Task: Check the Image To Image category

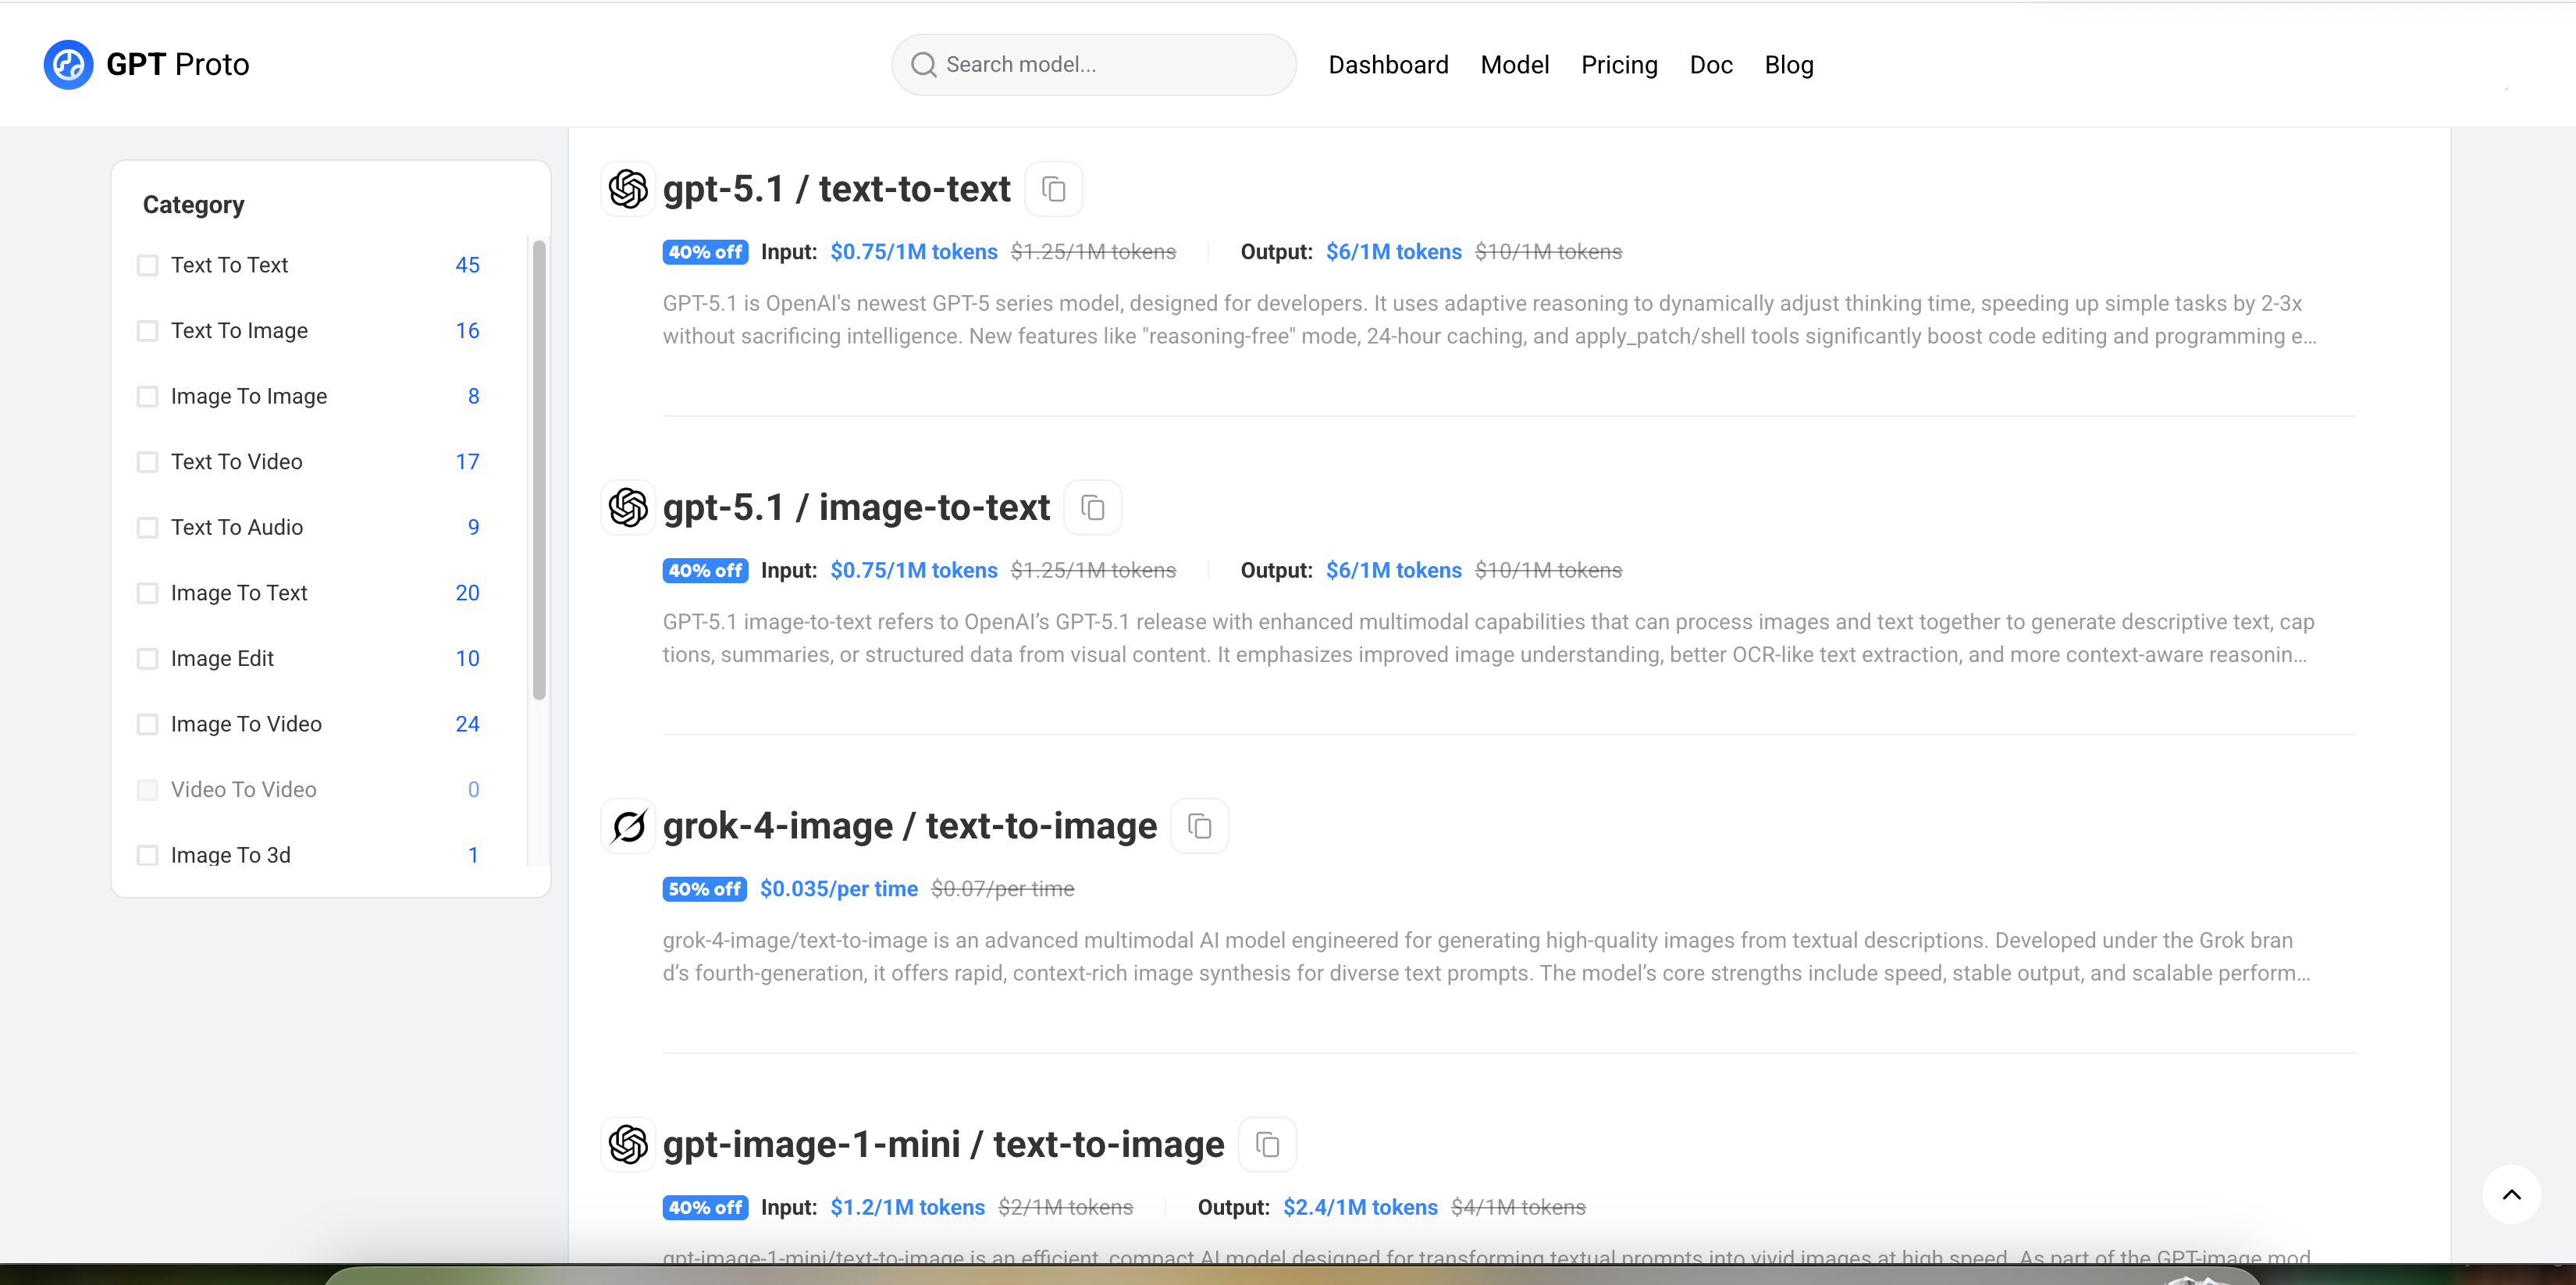Action: tap(147, 397)
